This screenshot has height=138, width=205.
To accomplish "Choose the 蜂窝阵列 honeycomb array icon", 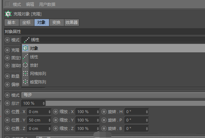I will click(x=25, y=82).
